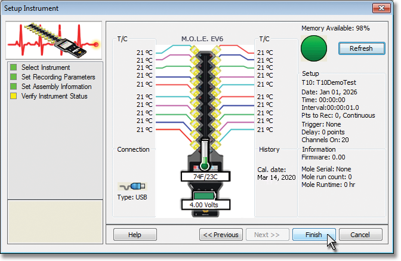The width and height of the screenshot is (401, 261).
Task: Click the 74F/23C temperature readout
Action: click(205, 177)
